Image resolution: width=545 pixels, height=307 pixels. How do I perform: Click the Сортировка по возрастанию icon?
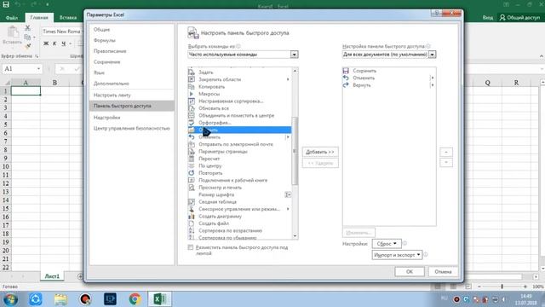coord(191,230)
